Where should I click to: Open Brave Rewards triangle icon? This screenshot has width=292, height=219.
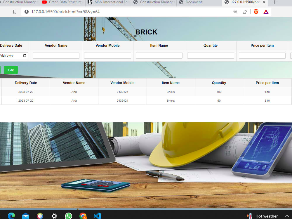[266, 12]
